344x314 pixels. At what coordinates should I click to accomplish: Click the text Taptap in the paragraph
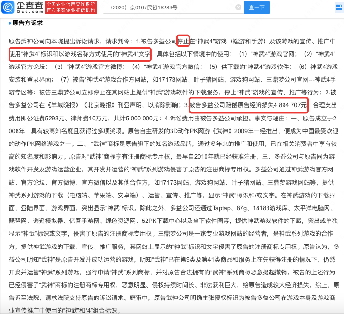222,208
